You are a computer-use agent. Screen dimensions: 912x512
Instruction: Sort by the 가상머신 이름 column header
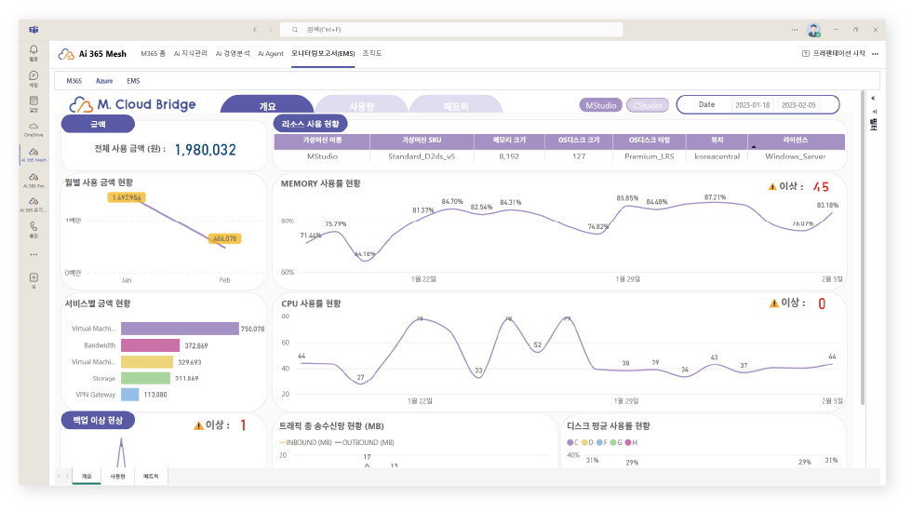click(322, 141)
